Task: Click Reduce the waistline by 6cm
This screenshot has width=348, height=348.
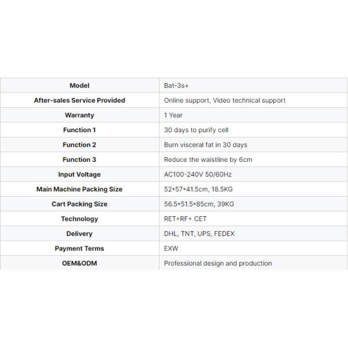Action: [208, 159]
